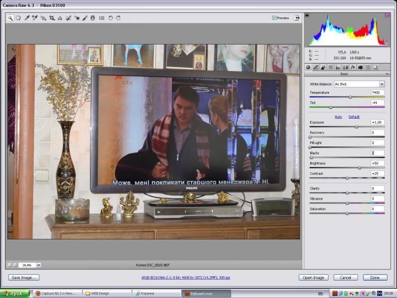This screenshot has height=298, width=397.
Task: Zoom in with the plus button
Action: coord(15,265)
